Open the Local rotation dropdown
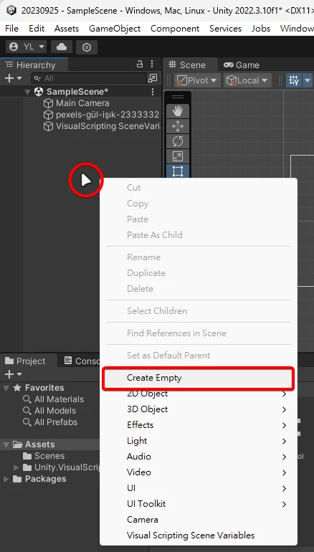 (x=247, y=80)
